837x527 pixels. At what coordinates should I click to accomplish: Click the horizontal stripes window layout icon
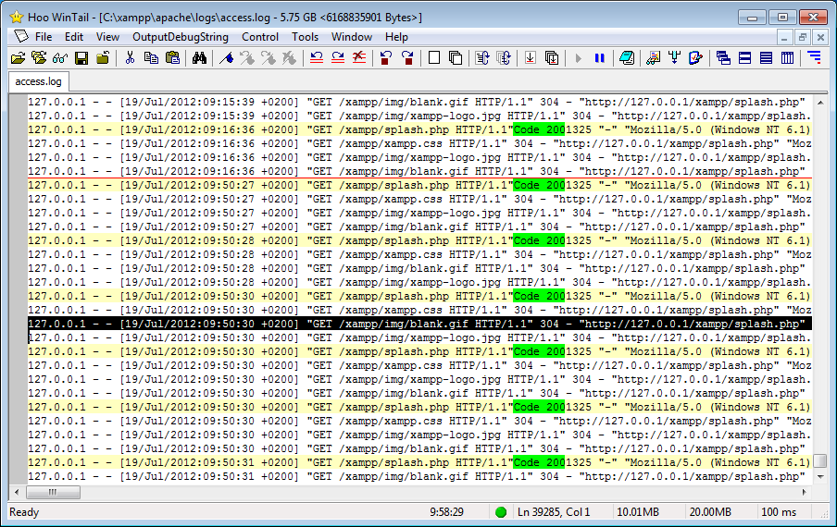point(766,57)
